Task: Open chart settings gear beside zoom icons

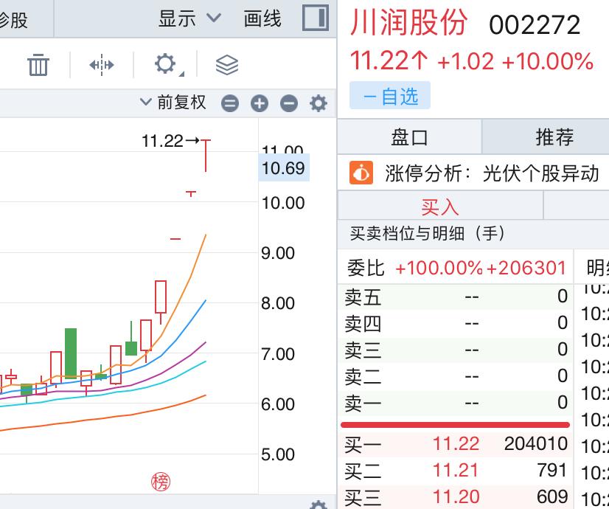Action: 319,103
